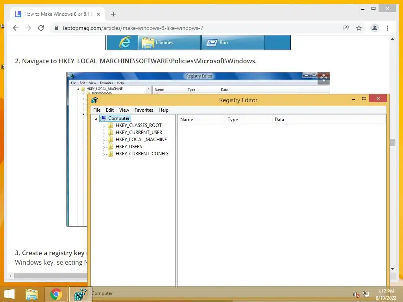Image resolution: width=403 pixels, height=302 pixels.
Task: Bookmark this page with star
Action: click(359, 28)
